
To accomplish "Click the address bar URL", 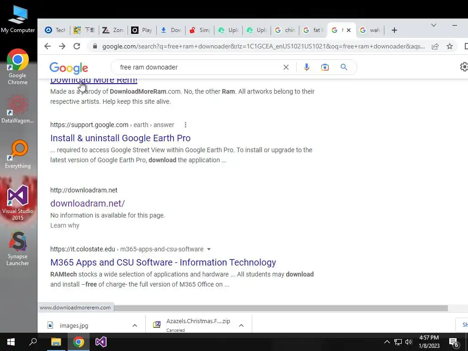I will coord(264,46).
